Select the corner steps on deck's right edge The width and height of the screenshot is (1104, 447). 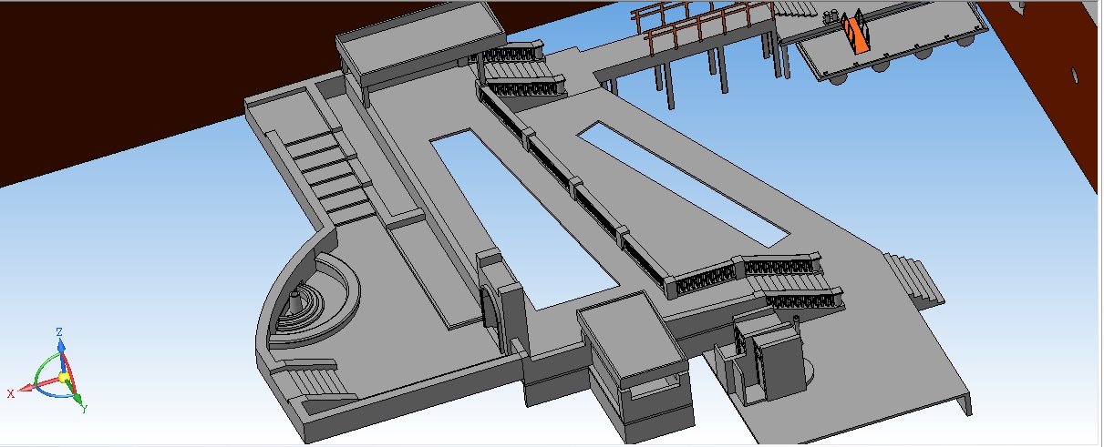click(x=914, y=277)
